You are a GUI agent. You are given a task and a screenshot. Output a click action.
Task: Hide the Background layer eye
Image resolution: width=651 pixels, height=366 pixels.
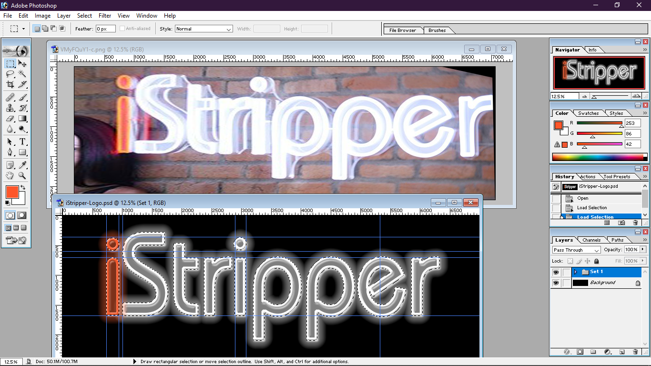(x=556, y=283)
